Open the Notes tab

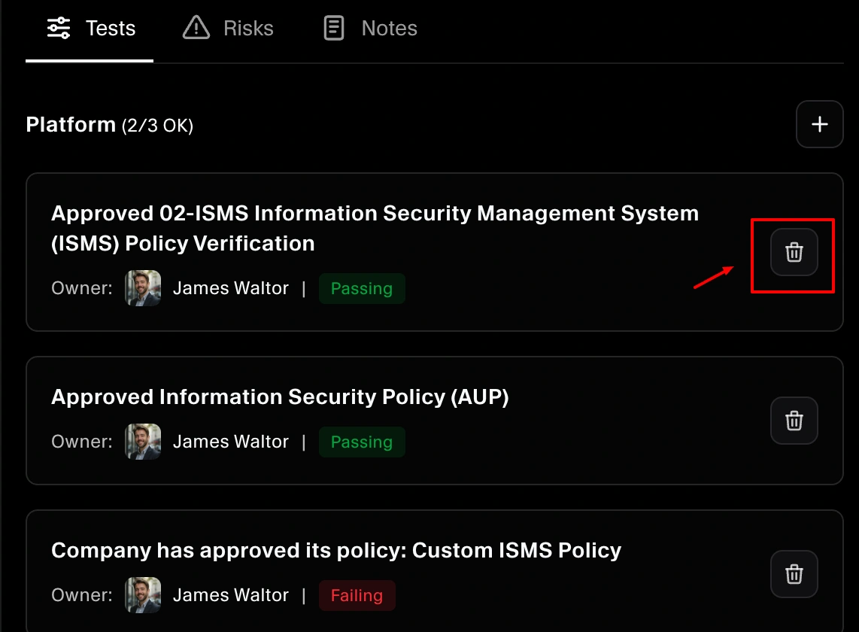pyautogui.click(x=368, y=27)
